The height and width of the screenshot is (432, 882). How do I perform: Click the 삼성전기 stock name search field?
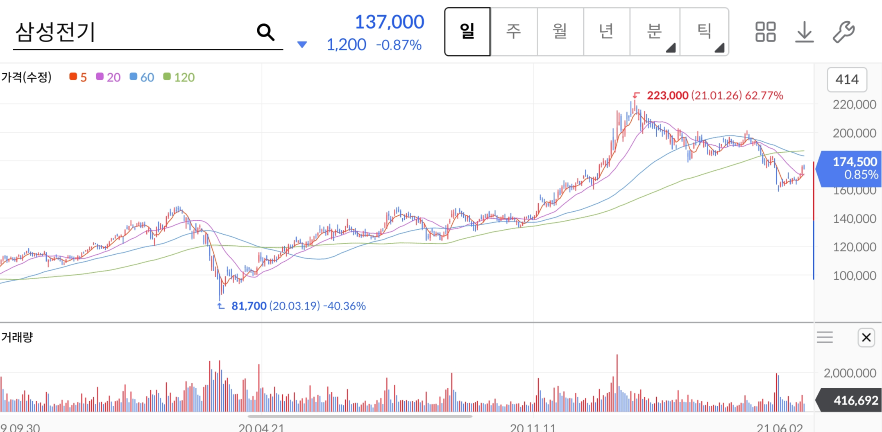click(148, 32)
